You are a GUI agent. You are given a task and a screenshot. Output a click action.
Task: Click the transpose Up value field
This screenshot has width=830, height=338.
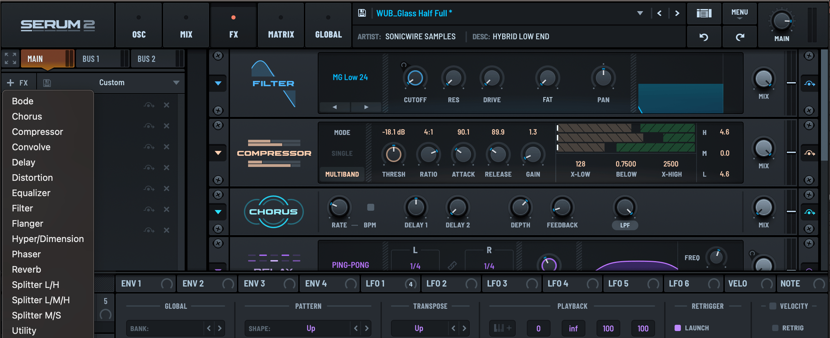pos(419,328)
